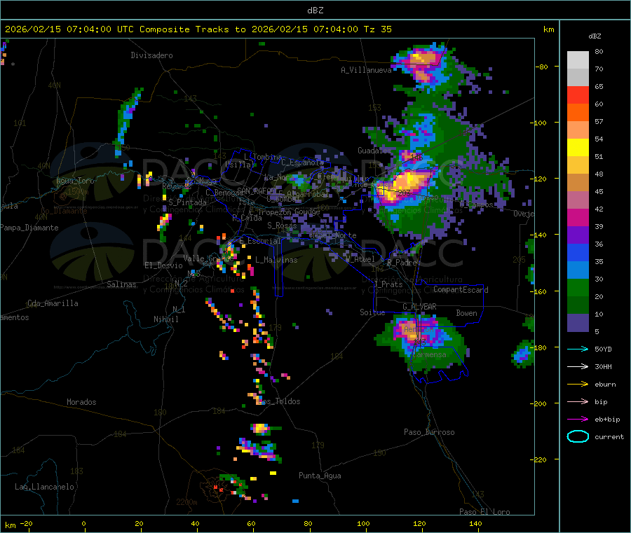This screenshot has height=533, width=631.
Task: Click the 30HM legend label
Action: tap(603, 366)
